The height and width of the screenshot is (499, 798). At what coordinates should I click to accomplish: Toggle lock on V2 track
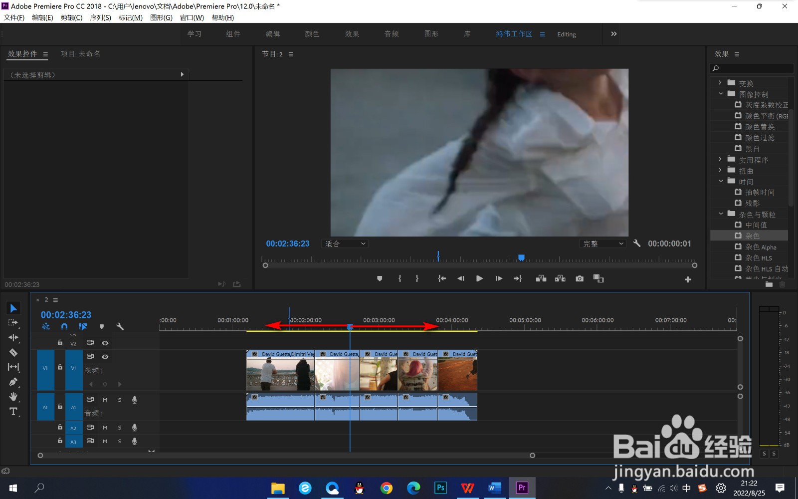pyautogui.click(x=60, y=343)
